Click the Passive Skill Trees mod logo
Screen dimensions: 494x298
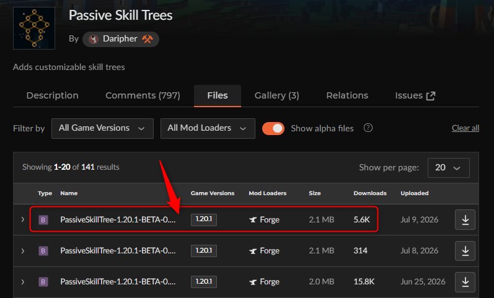(x=34, y=28)
